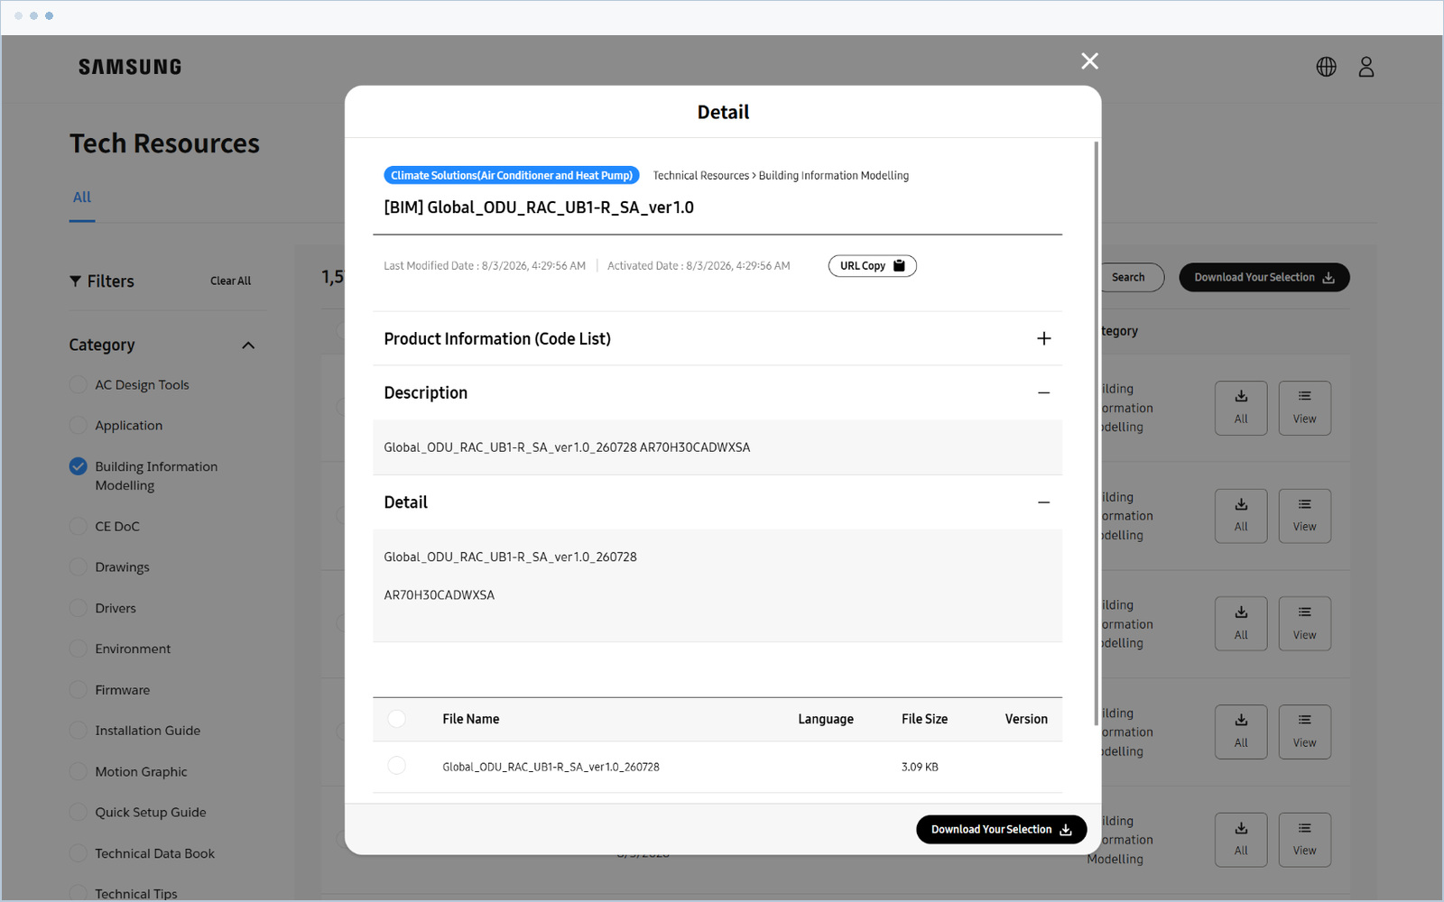Uncheck Building Information Modelling filter

click(x=79, y=466)
